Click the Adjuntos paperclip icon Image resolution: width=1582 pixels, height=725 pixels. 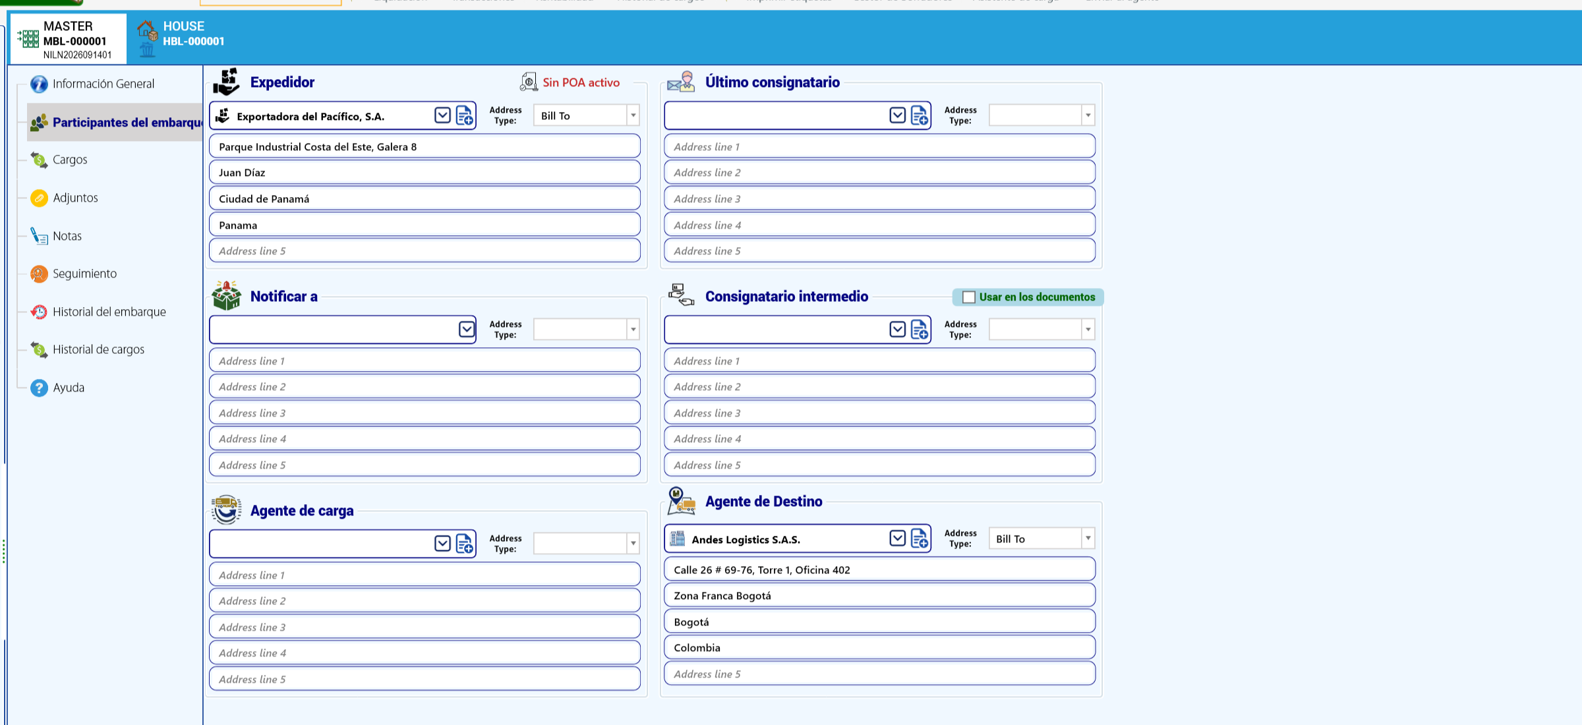[x=40, y=198]
